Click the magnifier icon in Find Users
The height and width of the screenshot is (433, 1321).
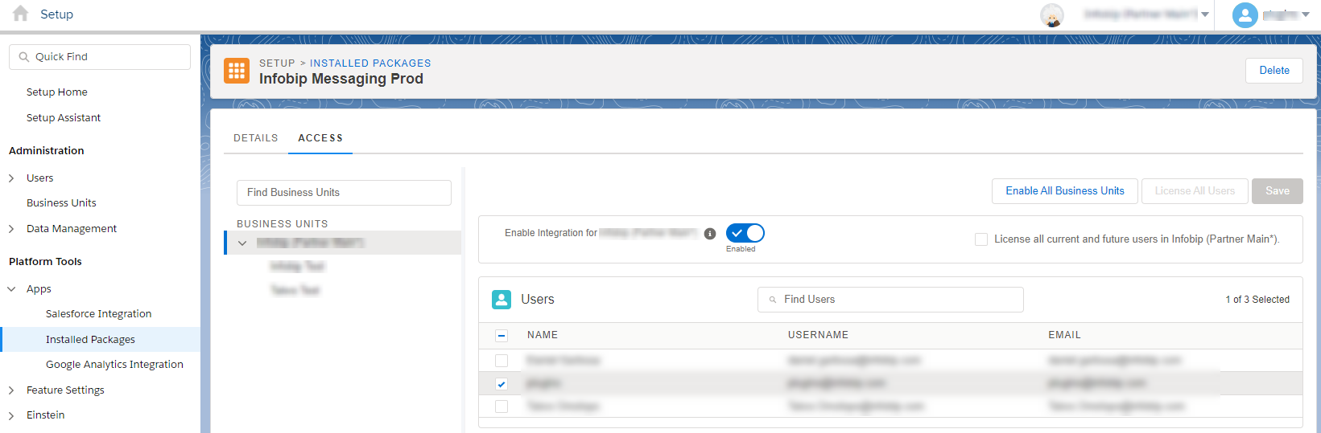773,300
